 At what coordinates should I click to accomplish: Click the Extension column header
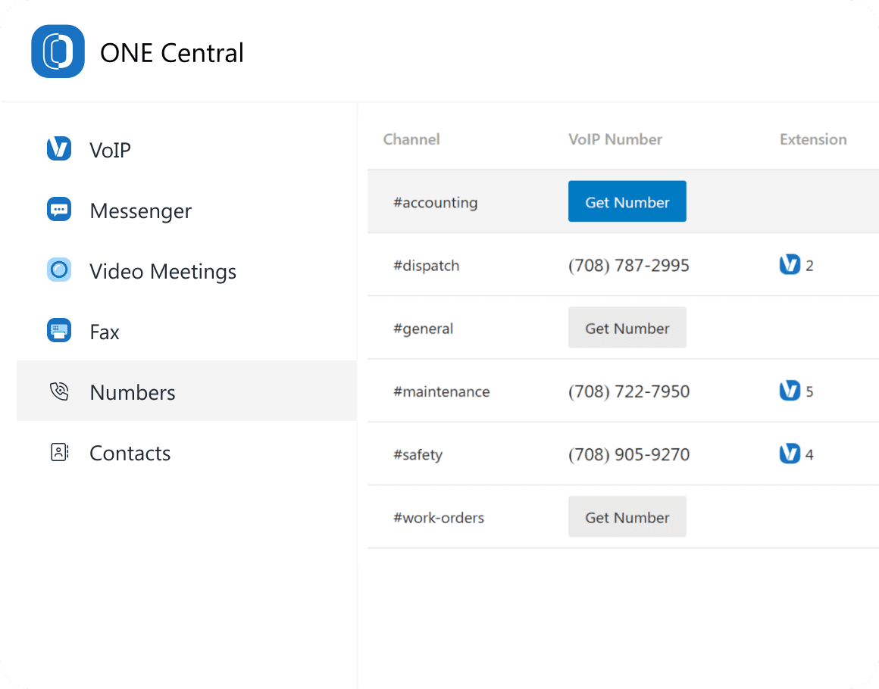(x=813, y=139)
